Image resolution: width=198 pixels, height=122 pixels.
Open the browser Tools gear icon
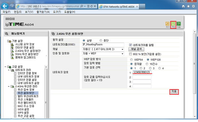[x=193, y=6]
